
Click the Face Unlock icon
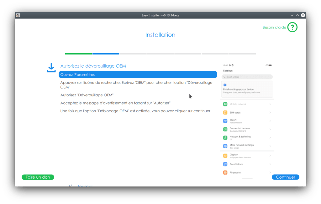(225, 164)
